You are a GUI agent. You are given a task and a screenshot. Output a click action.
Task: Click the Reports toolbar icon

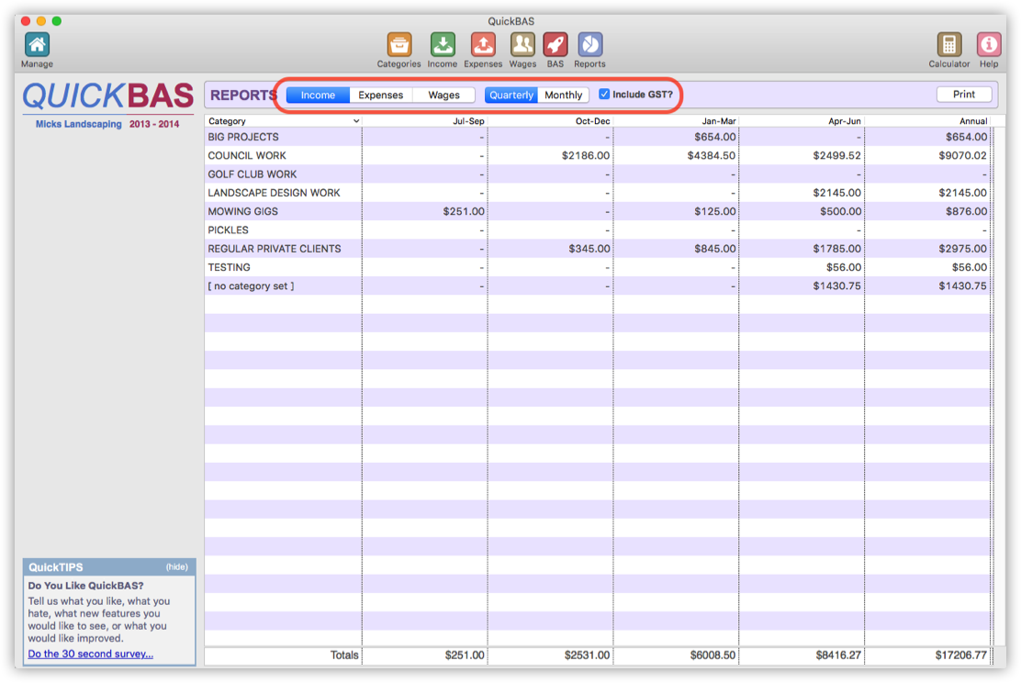[589, 43]
